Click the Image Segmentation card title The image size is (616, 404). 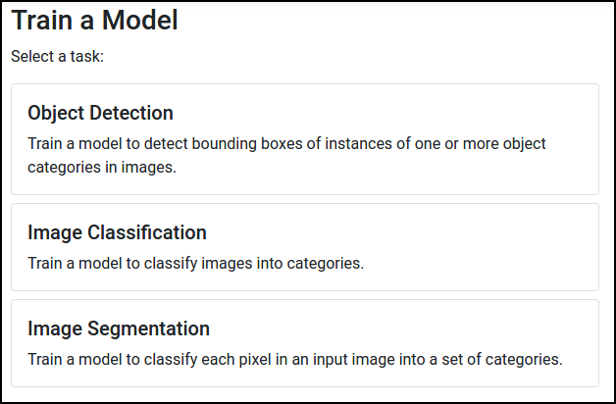coord(119,328)
